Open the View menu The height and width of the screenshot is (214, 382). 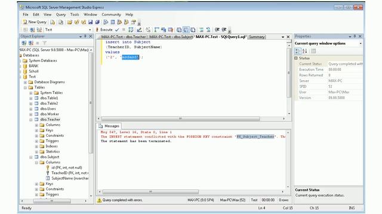pos(48,14)
